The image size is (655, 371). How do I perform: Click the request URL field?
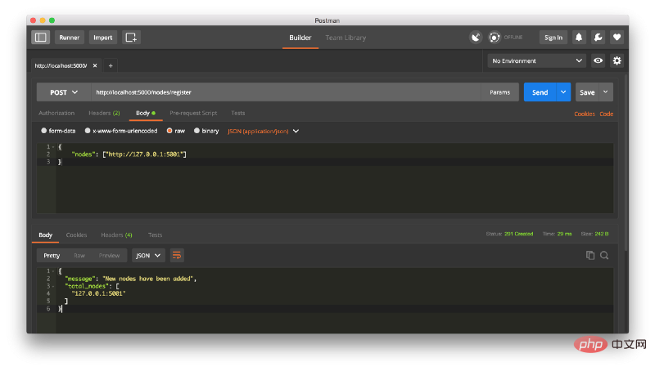(x=286, y=92)
